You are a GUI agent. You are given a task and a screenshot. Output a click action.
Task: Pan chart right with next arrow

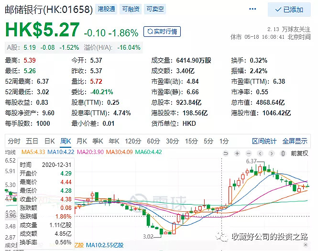(272, 153)
